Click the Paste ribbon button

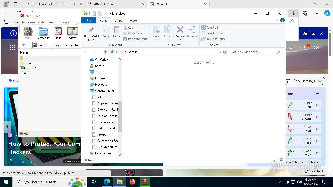tap(117, 32)
